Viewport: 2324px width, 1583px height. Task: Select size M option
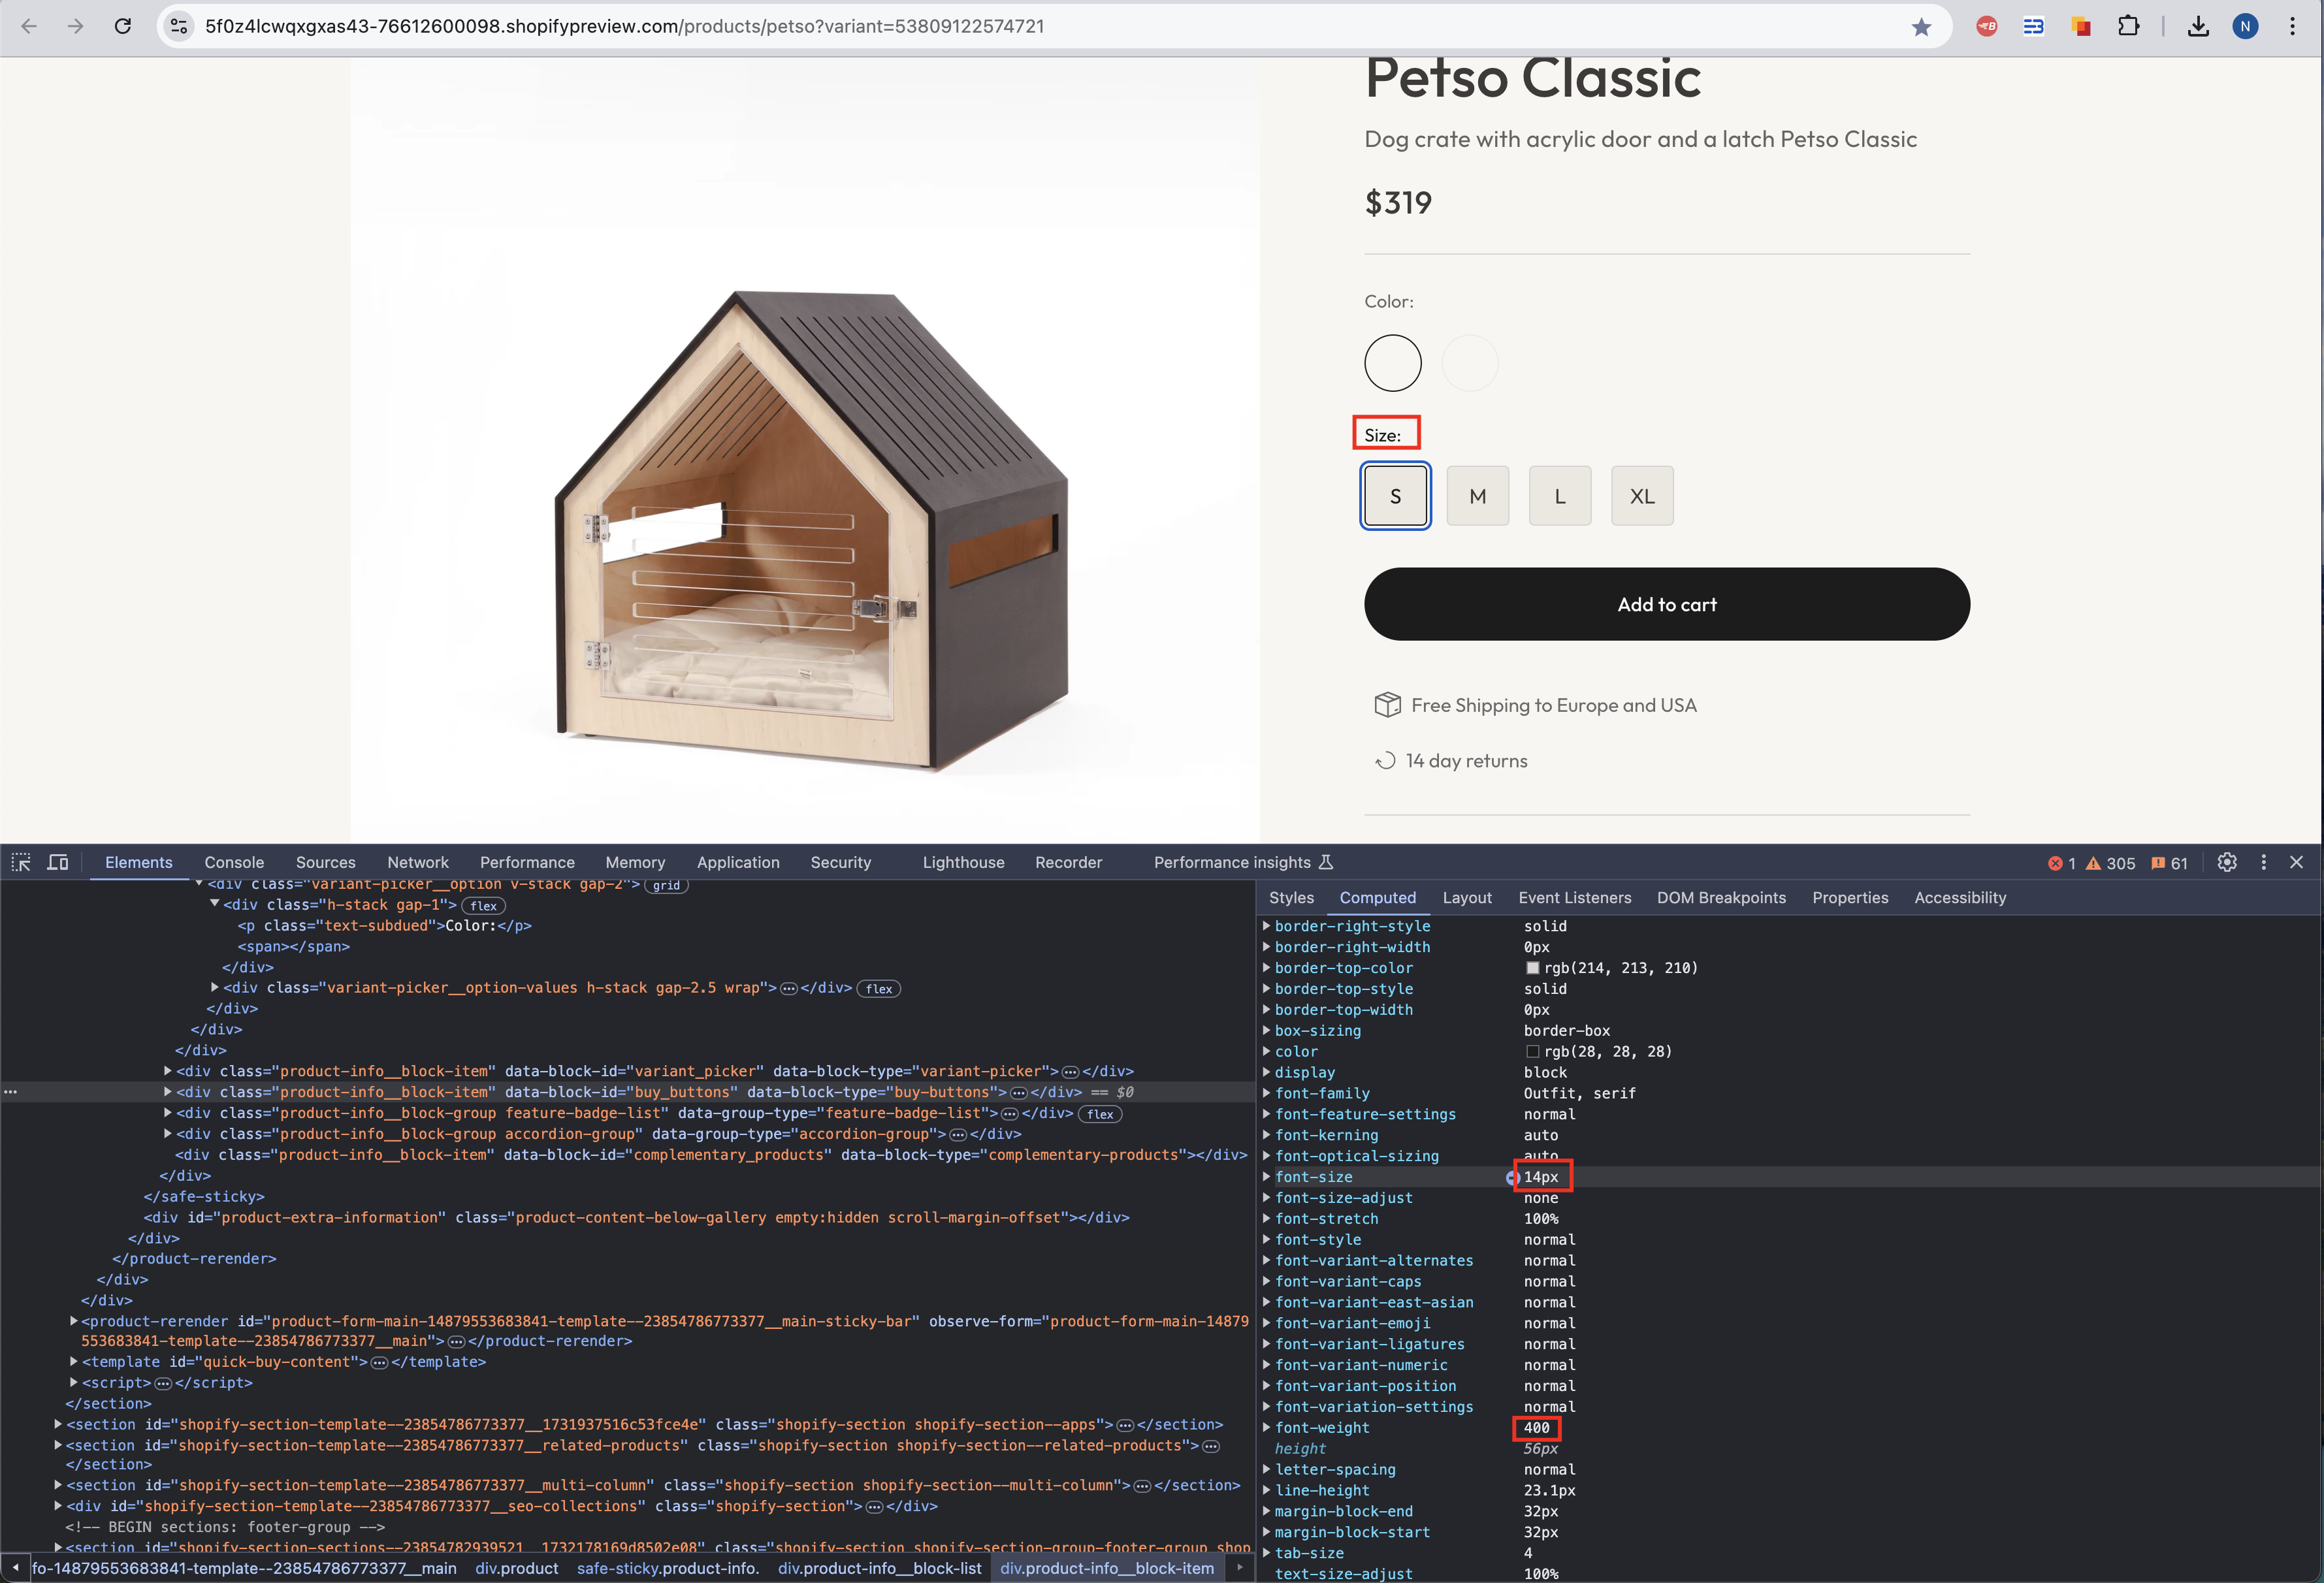[1477, 496]
